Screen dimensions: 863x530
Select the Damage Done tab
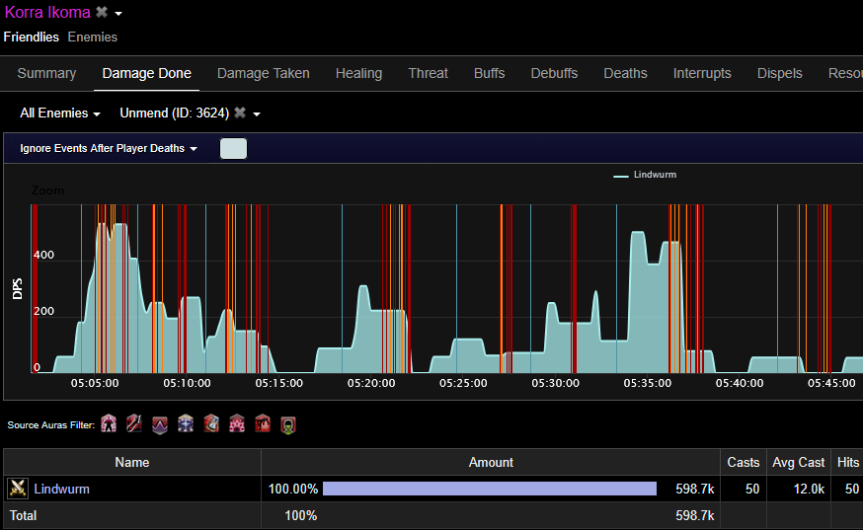pos(147,73)
